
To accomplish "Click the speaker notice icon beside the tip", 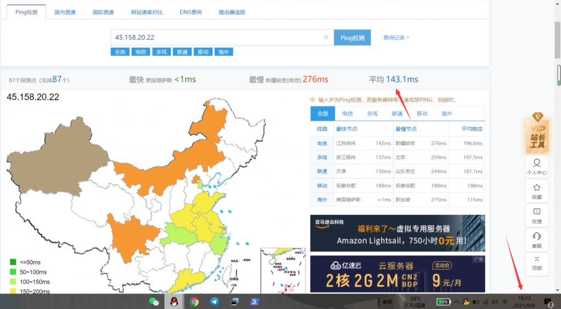I will pos(312,100).
